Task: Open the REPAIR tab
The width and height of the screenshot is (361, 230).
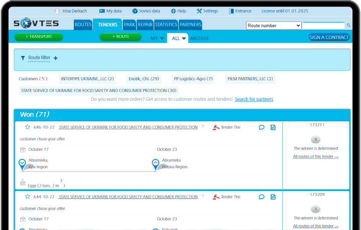Action: 145,25
